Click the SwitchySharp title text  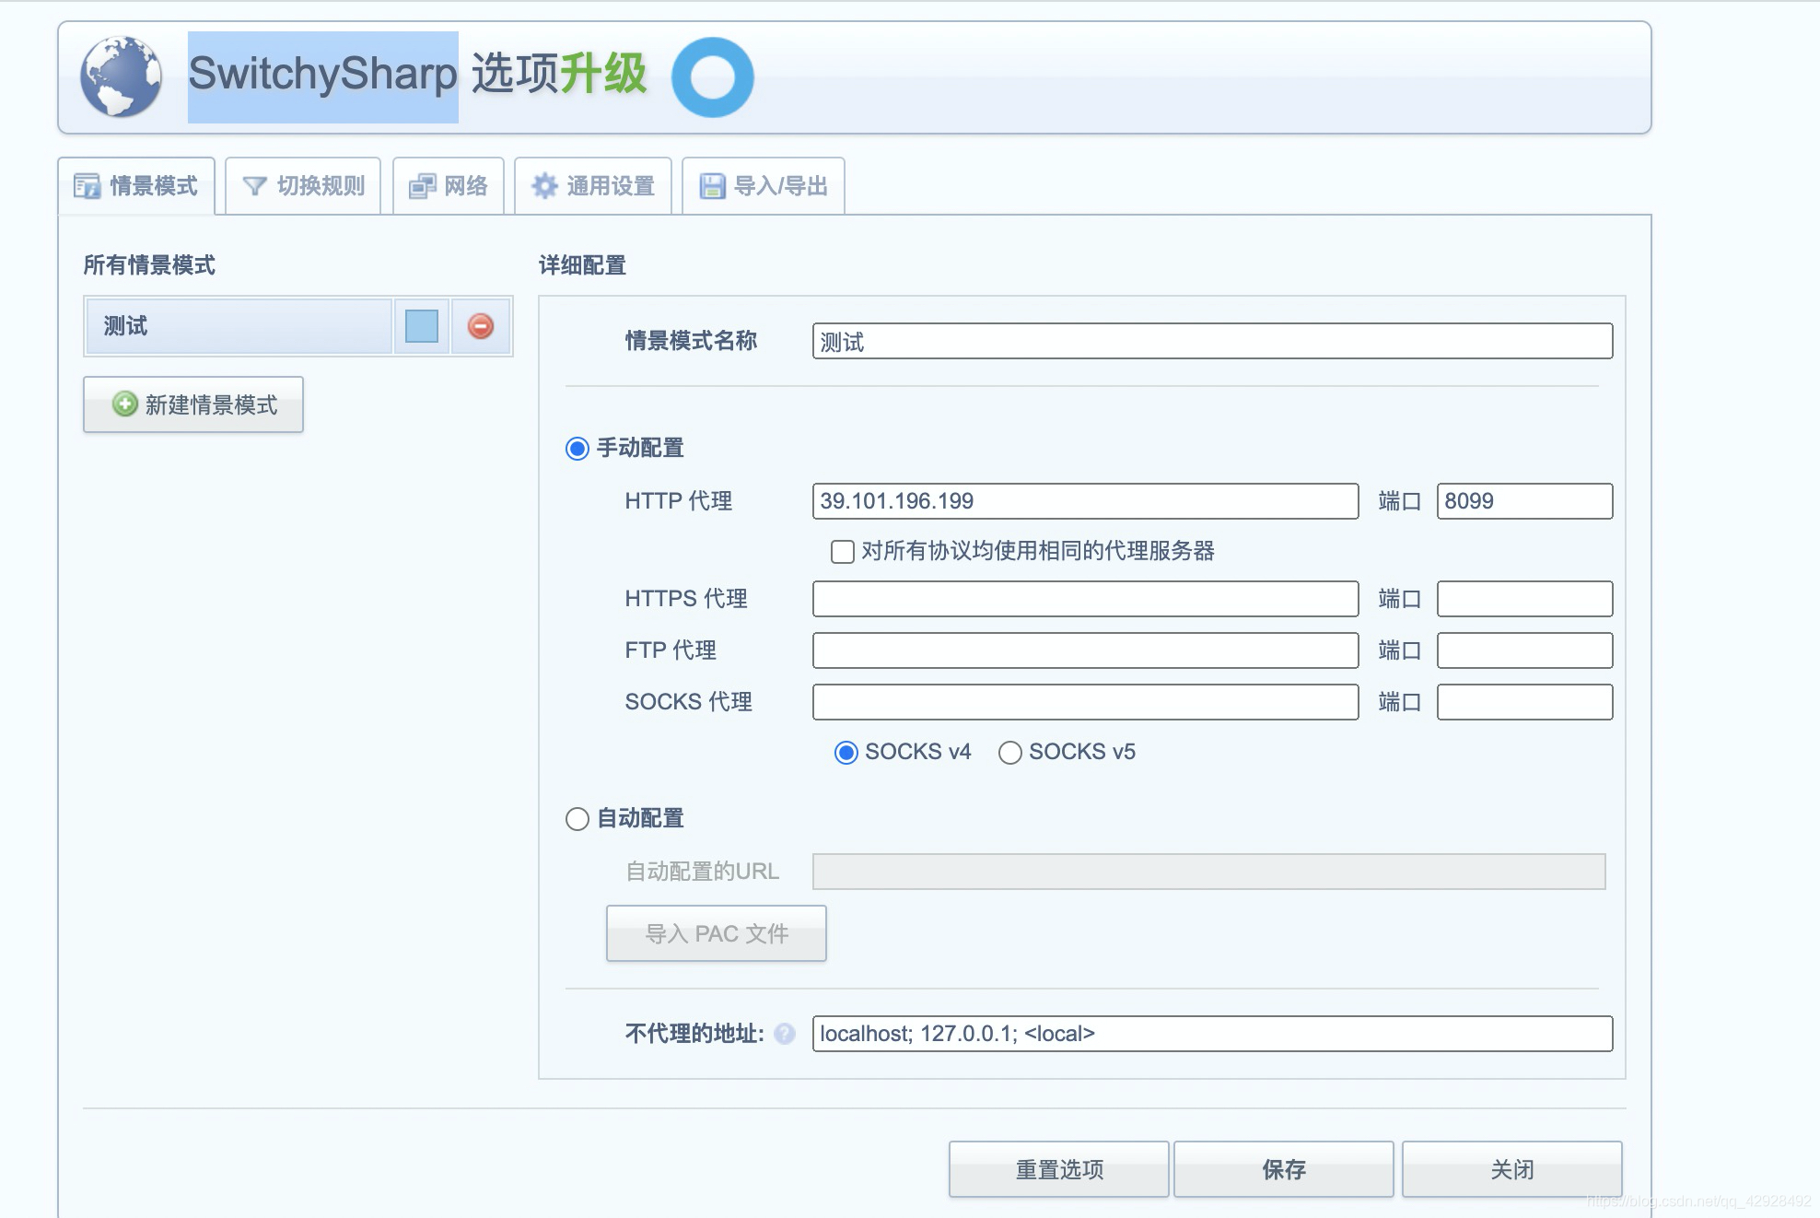322,74
